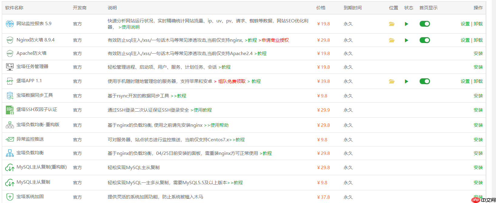496x203 pixels.
Task: Install 宝塔负载均衡-重构版 via 安装
Action: tap(478, 125)
